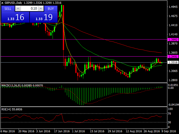The height and width of the screenshot is (134, 179).
Task: Click the 9 Sep 2016 date label
Action: point(169,131)
